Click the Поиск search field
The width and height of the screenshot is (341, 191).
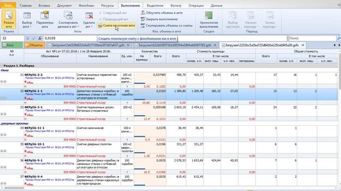point(312,38)
